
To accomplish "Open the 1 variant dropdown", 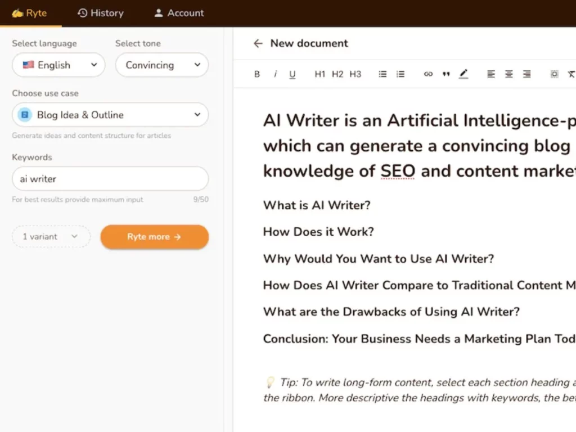I will pos(51,237).
